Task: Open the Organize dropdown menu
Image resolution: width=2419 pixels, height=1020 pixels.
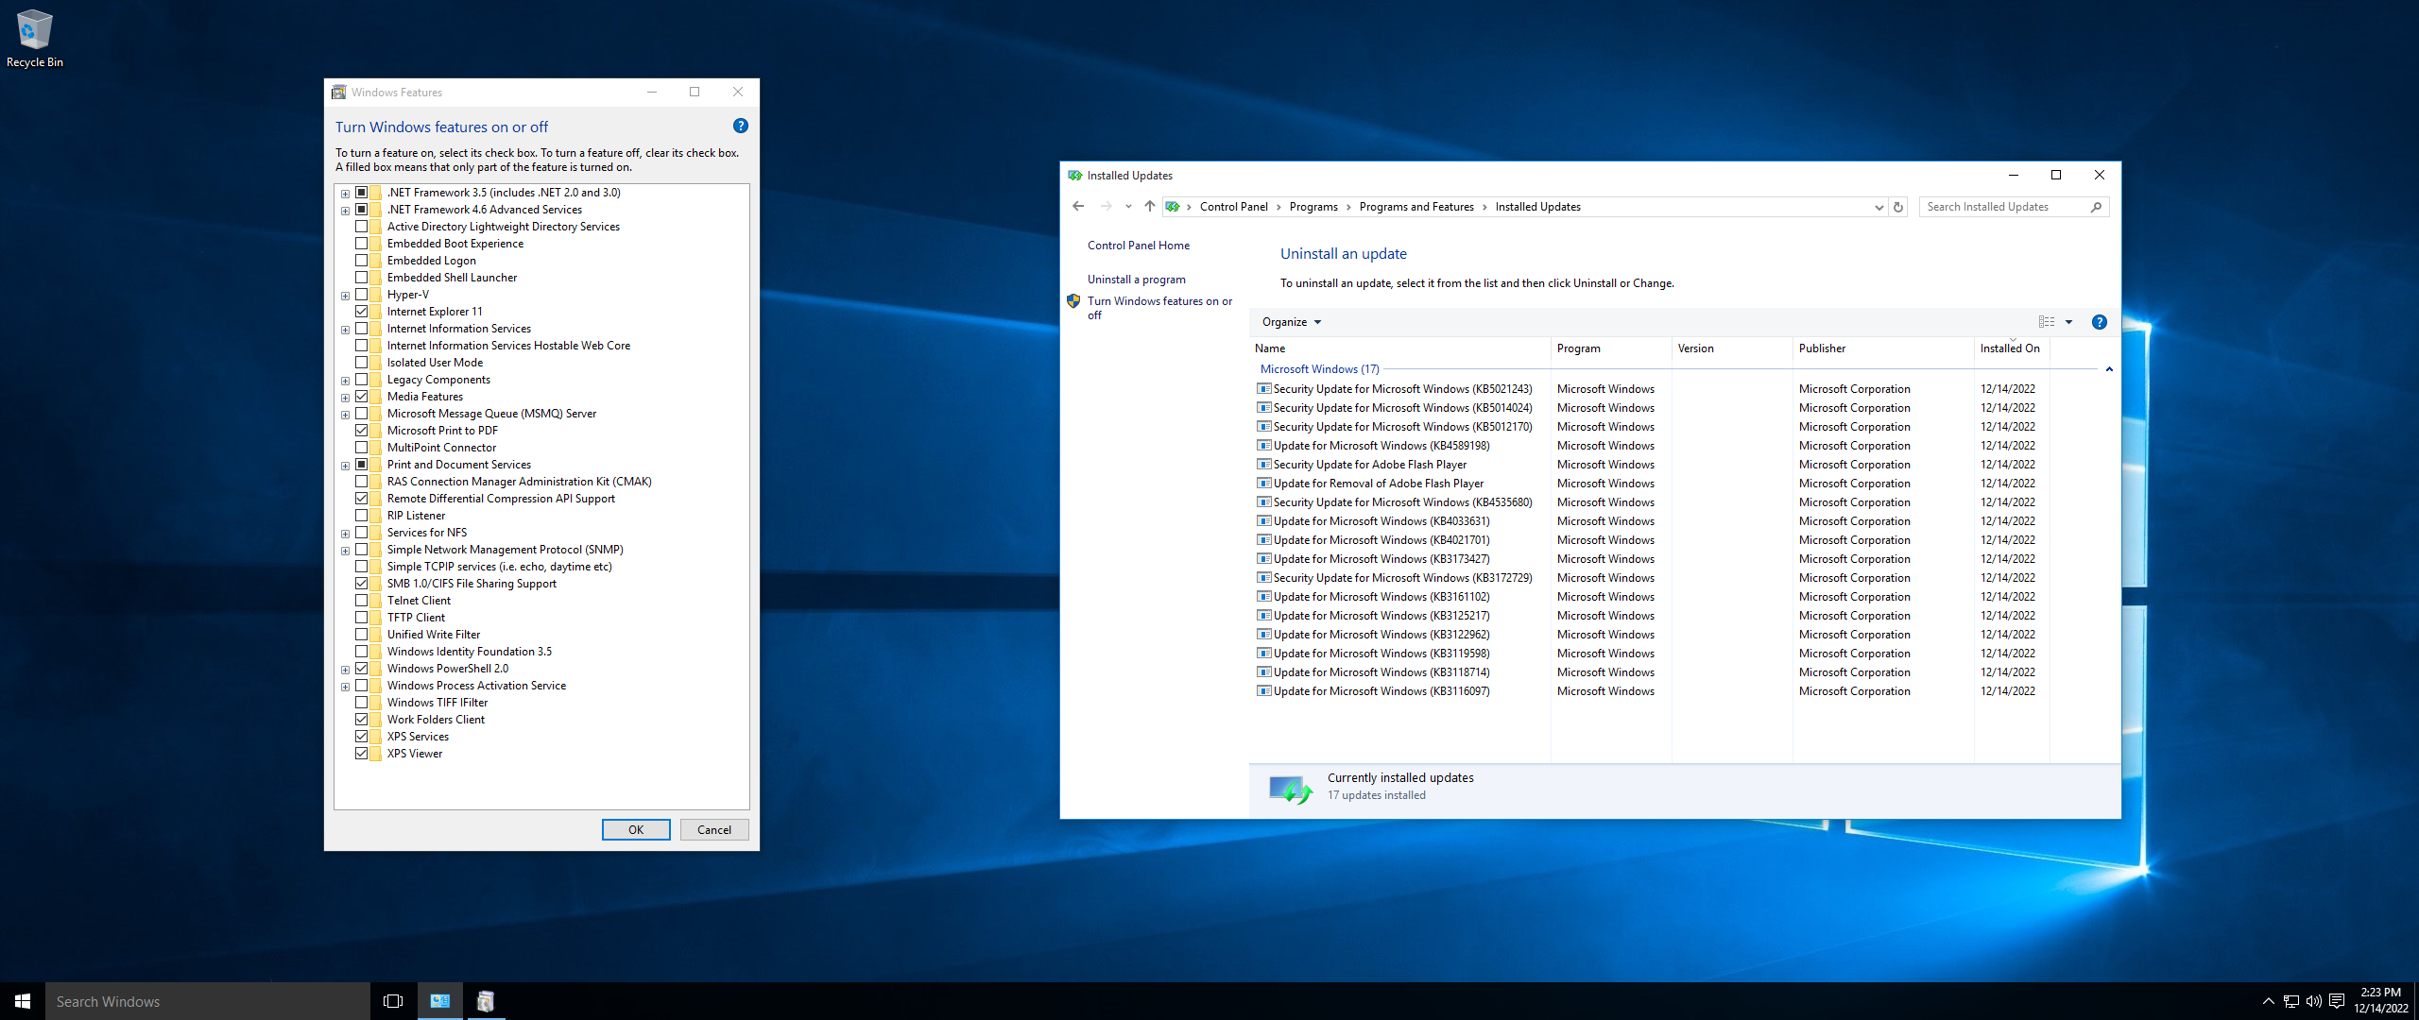Action: [x=1292, y=322]
